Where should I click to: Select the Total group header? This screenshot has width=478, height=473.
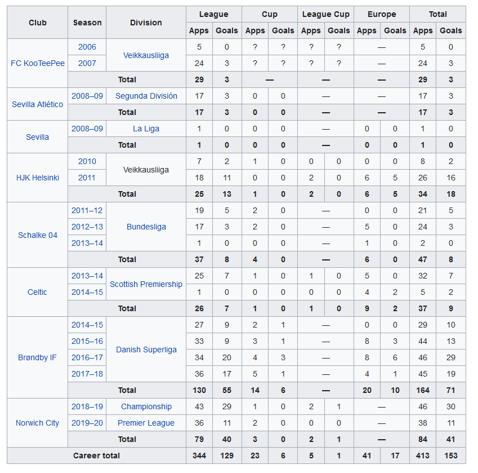point(438,14)
